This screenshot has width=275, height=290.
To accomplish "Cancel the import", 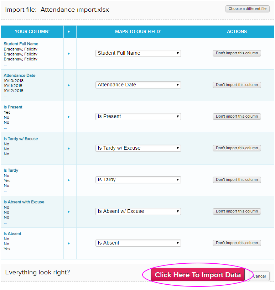I will tap(259, 276).
